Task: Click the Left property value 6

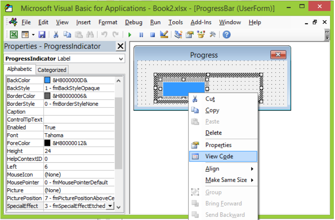Action: click(79, 166)
